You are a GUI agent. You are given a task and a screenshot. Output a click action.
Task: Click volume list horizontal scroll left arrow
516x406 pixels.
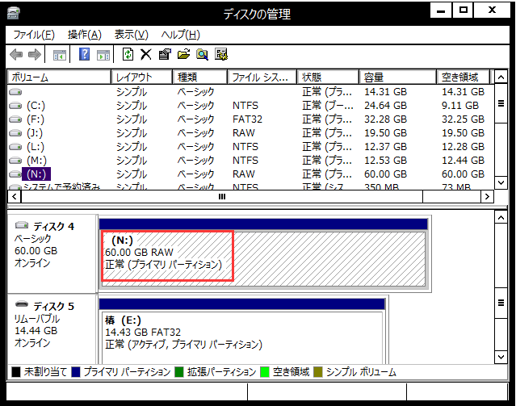[x=15, y=197]
